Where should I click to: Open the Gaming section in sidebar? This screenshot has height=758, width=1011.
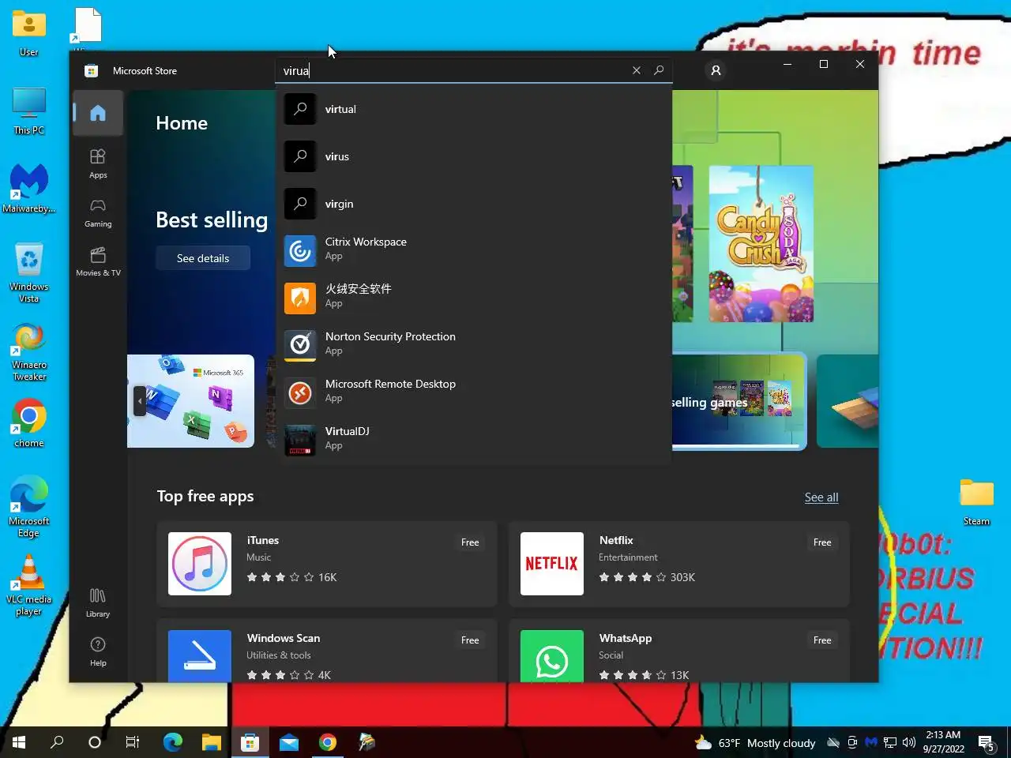98,213
